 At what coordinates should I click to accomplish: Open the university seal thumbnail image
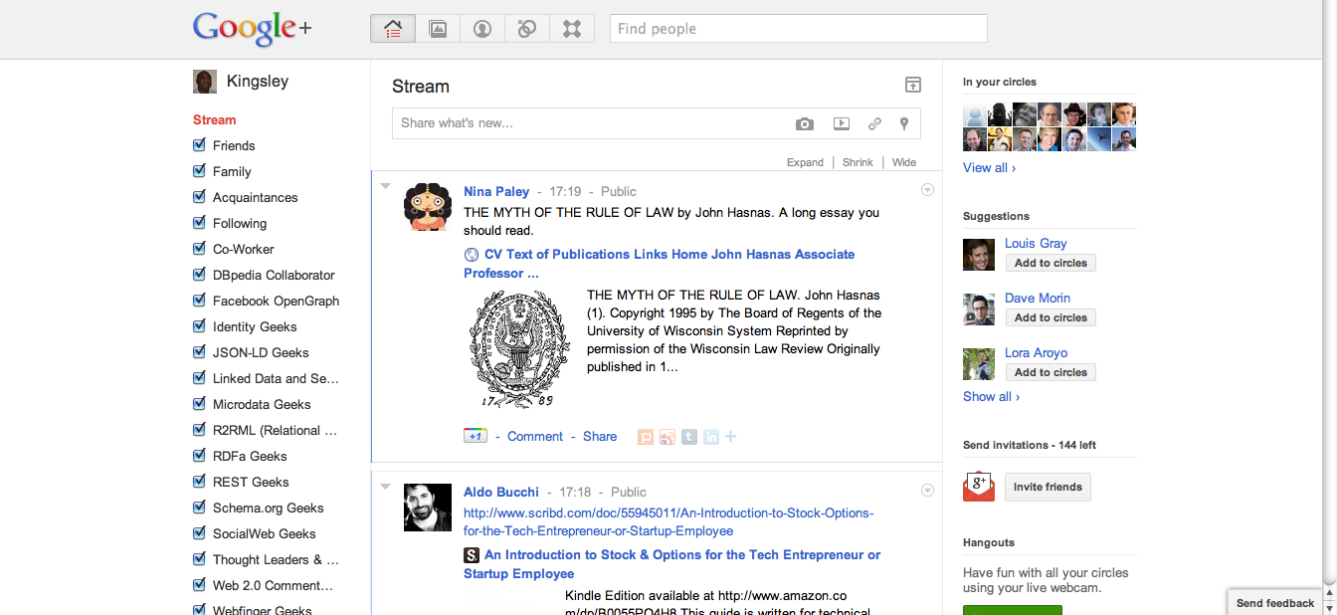coord(519,348)
